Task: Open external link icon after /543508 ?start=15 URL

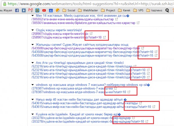Action: 156,55
